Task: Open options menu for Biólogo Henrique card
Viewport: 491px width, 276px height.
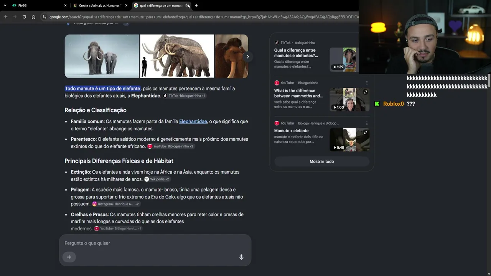Action: point(367,123)
